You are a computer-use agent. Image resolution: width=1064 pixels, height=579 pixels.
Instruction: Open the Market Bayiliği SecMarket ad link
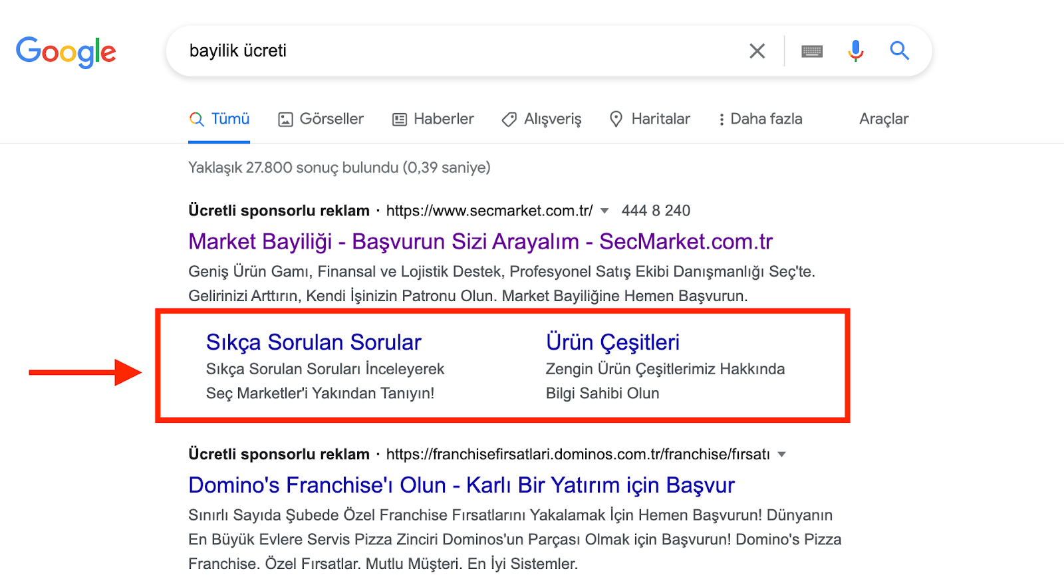pyautogui.click(x=480, y=241)
